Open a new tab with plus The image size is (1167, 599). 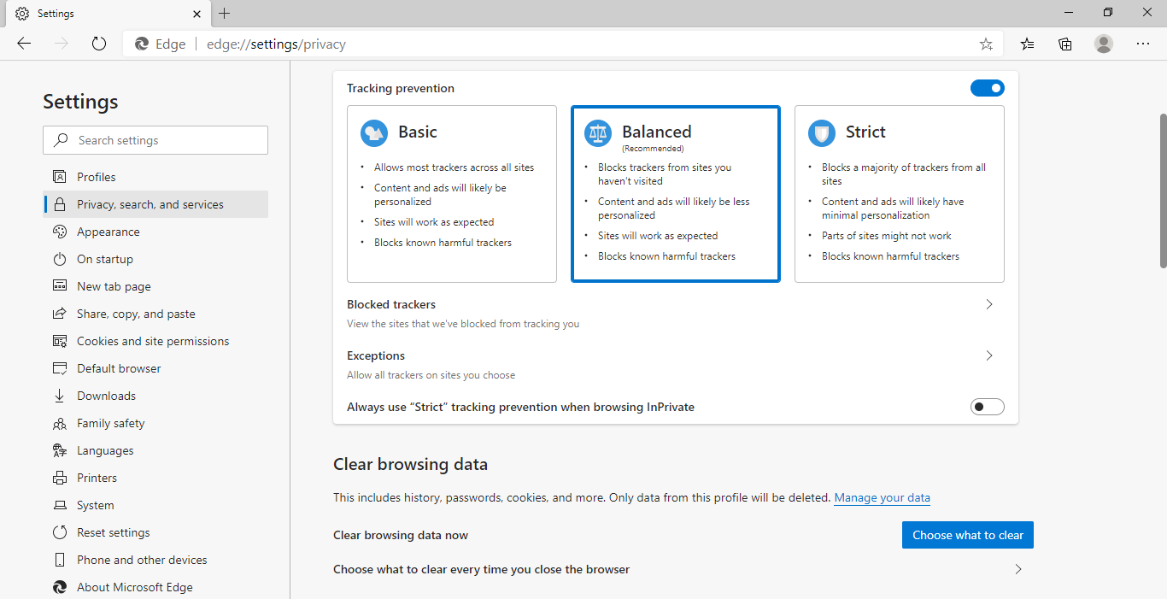[225, 14]
